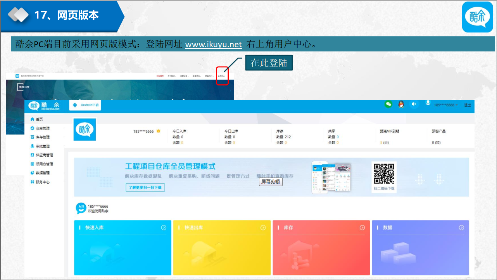Click the arrow icon on 快速入库 card

(164, 228)
